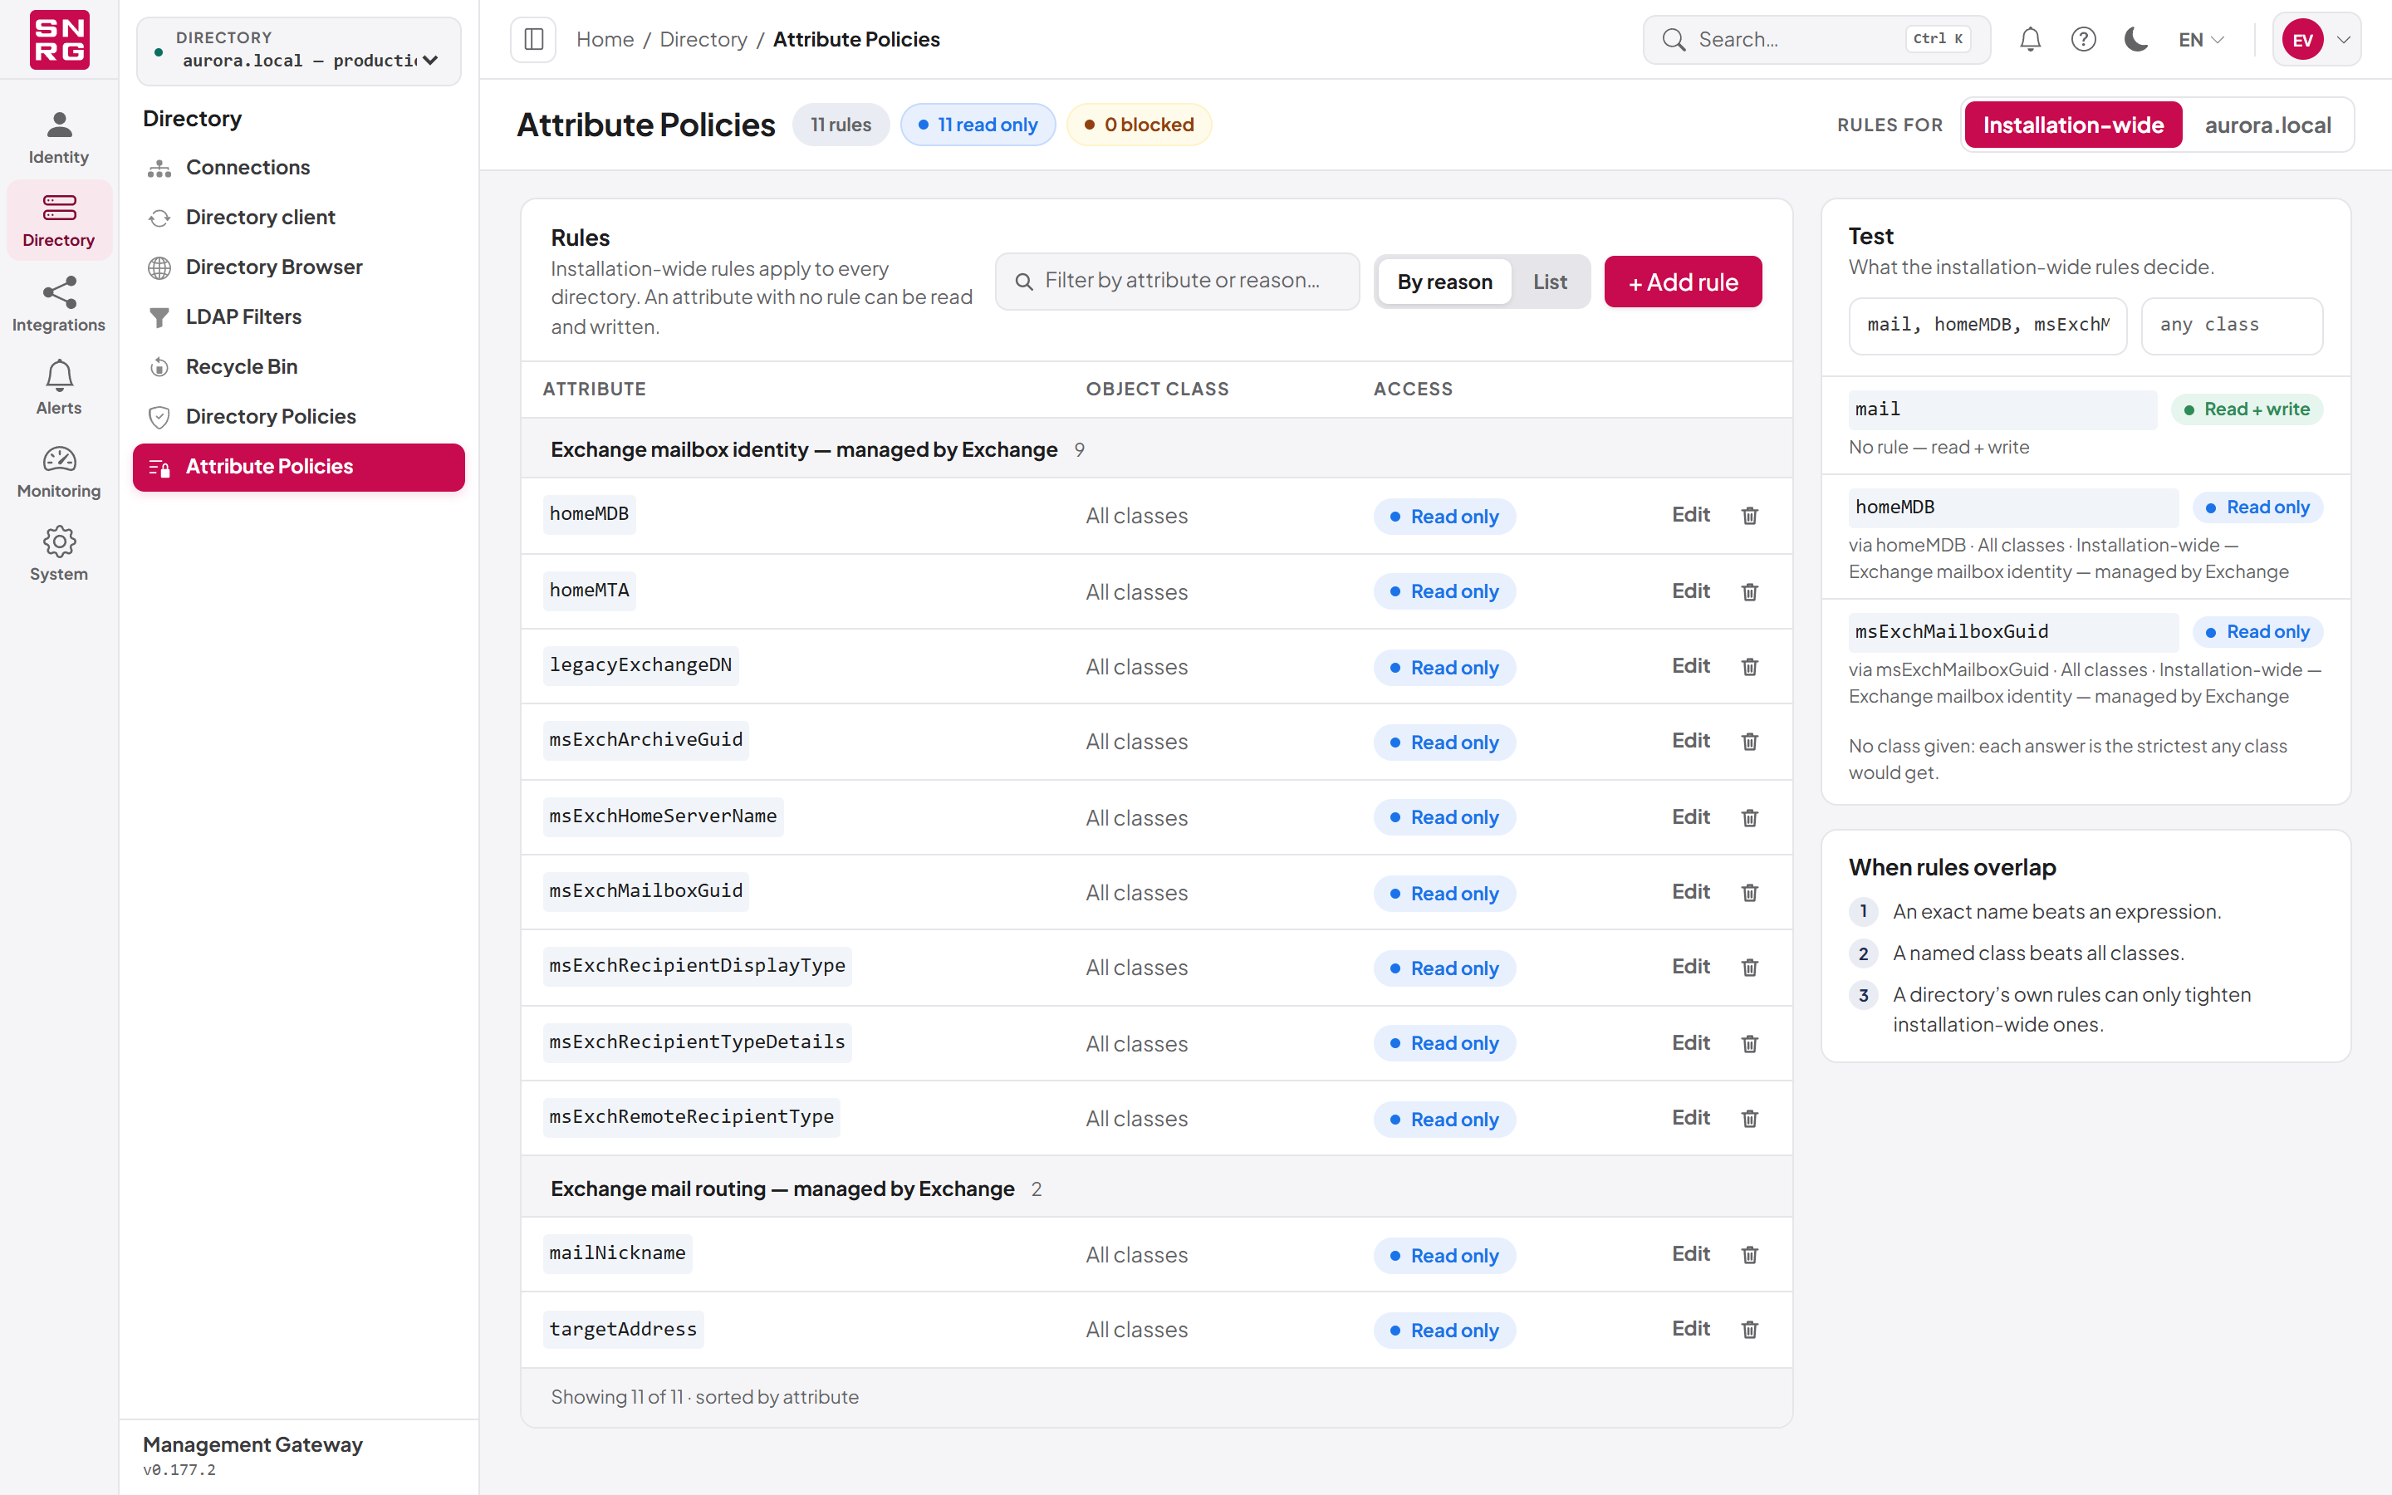Image resolution: width=2392 pixels, height=1495 pixels.
Task: Delete the msExchMailboxGuid rule
Action: click(1749, 893)
